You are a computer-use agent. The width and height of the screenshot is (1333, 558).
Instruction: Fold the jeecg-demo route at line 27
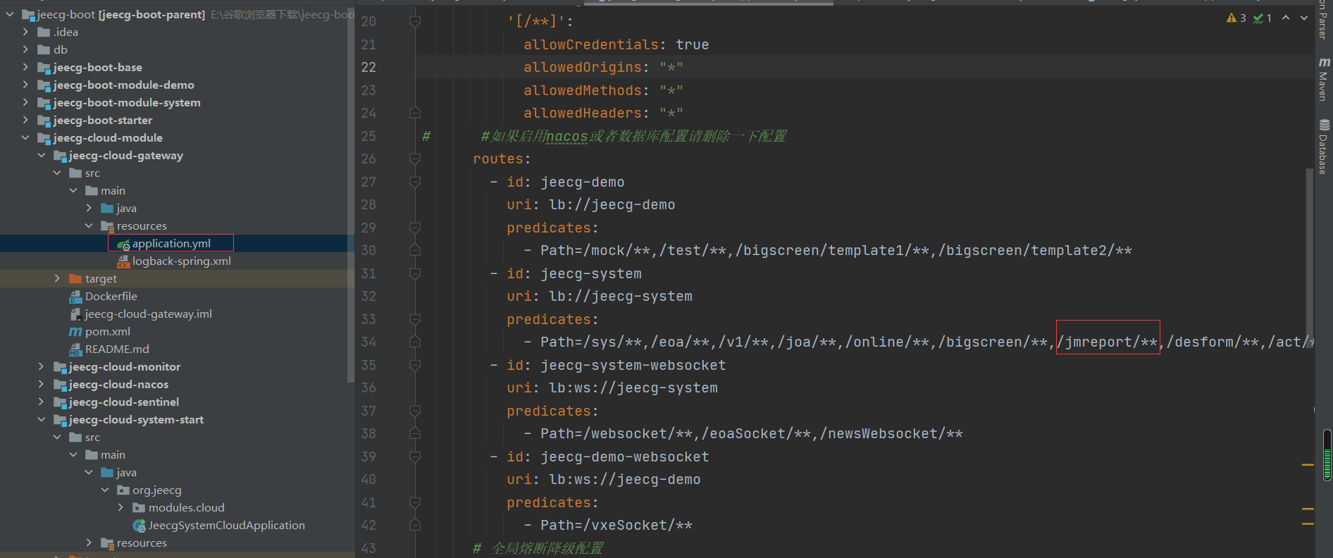click(x=415, y=182)
